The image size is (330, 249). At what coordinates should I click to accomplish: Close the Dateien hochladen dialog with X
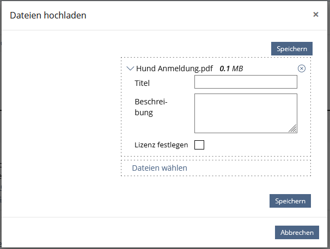316,15
